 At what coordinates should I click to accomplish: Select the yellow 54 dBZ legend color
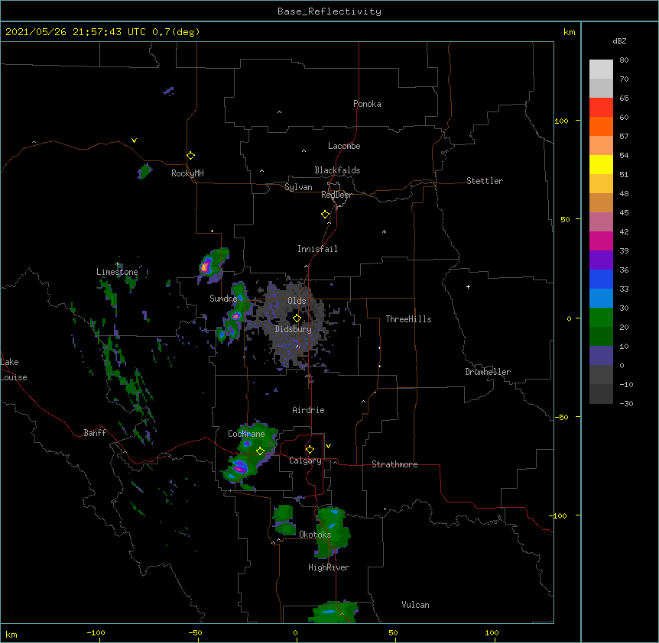click(x=601, y=164)
